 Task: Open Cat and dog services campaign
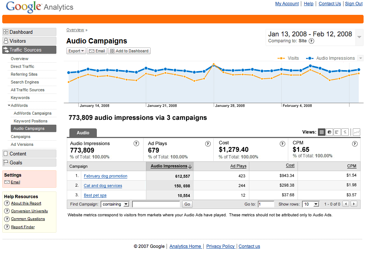click(x=103, y=186)
